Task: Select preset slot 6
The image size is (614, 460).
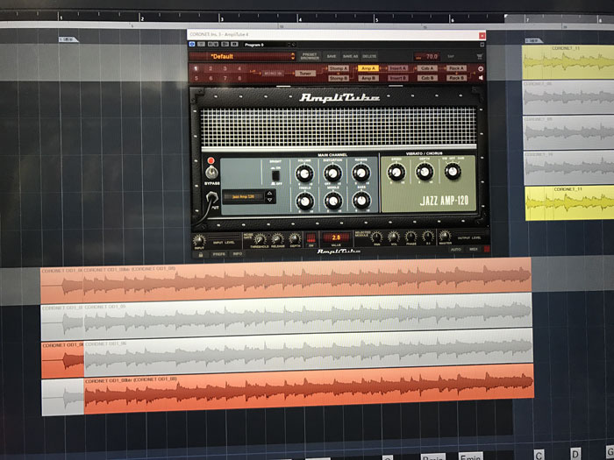Action: click(x=211, y=78)
